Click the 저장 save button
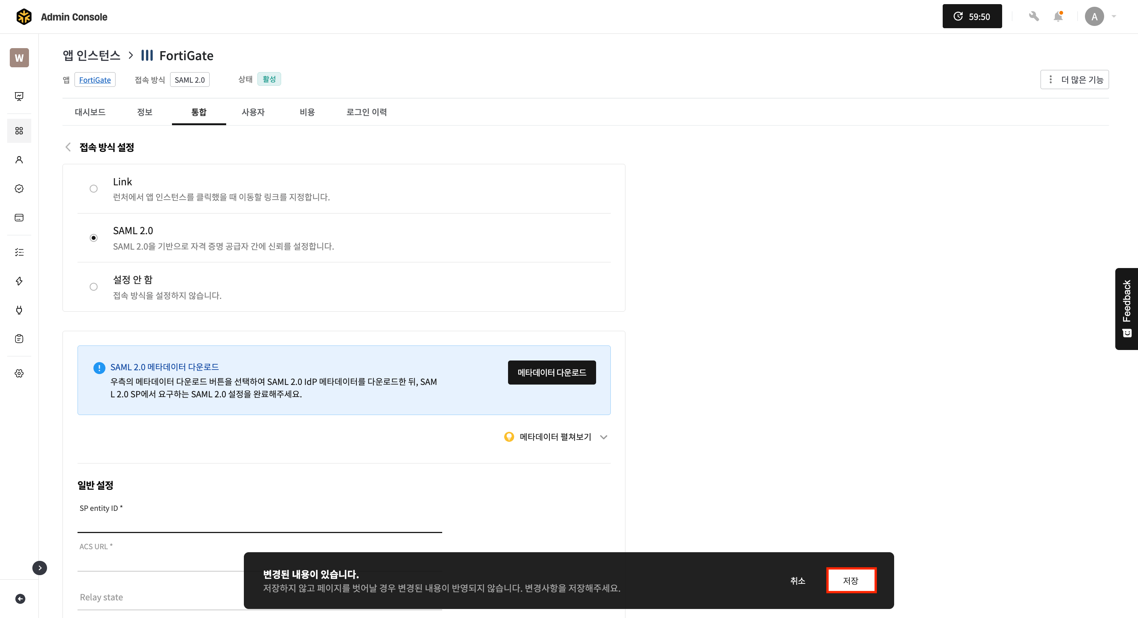 (x=851, y=580)
